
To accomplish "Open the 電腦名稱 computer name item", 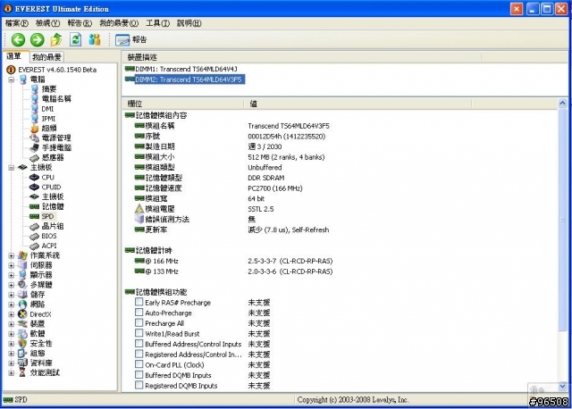I will point(56,99).
